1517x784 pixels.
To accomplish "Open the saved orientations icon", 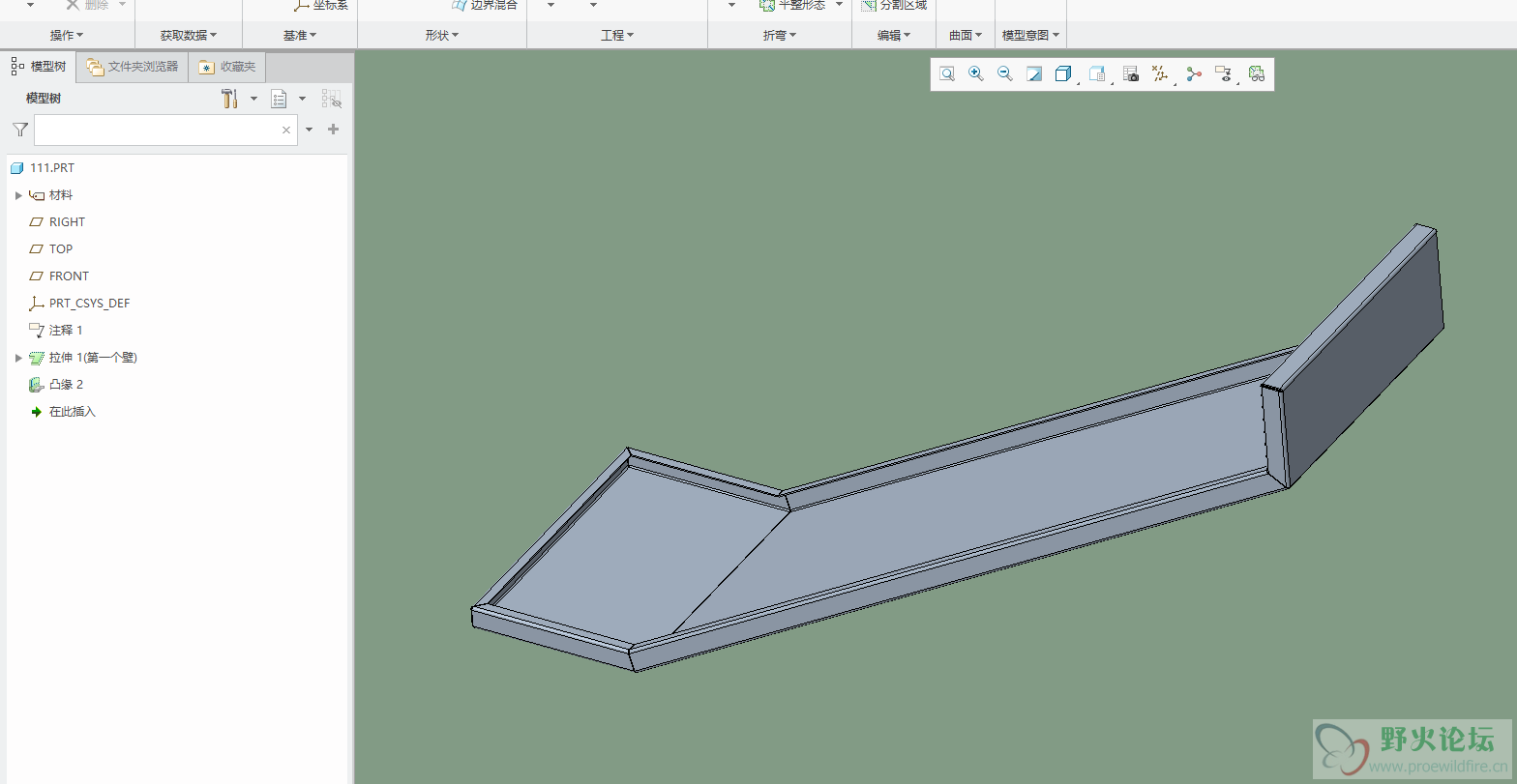I will pyautogui.click(x=1096, y=74).
